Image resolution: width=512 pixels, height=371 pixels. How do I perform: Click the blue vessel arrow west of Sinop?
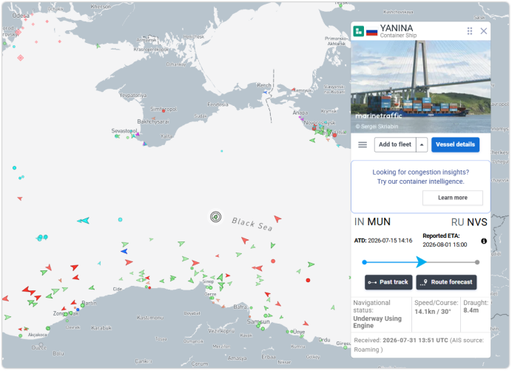[124, 251]
